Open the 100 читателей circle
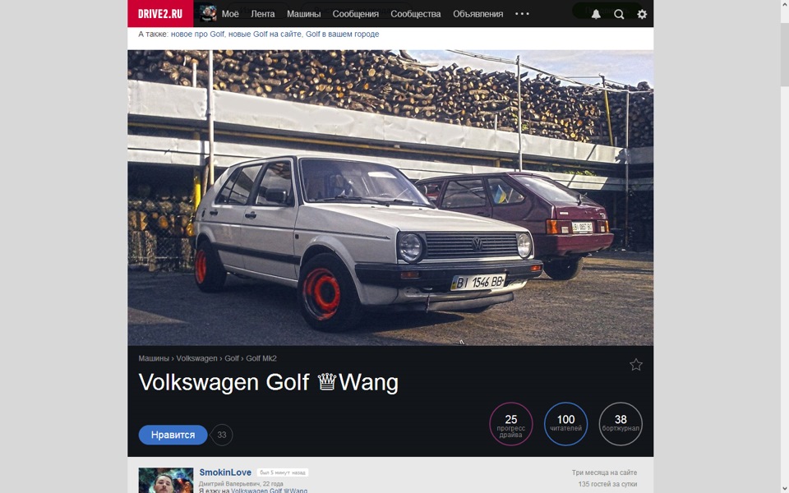The image size is (789, 493). pyautogui.click(x=565, y=424)
